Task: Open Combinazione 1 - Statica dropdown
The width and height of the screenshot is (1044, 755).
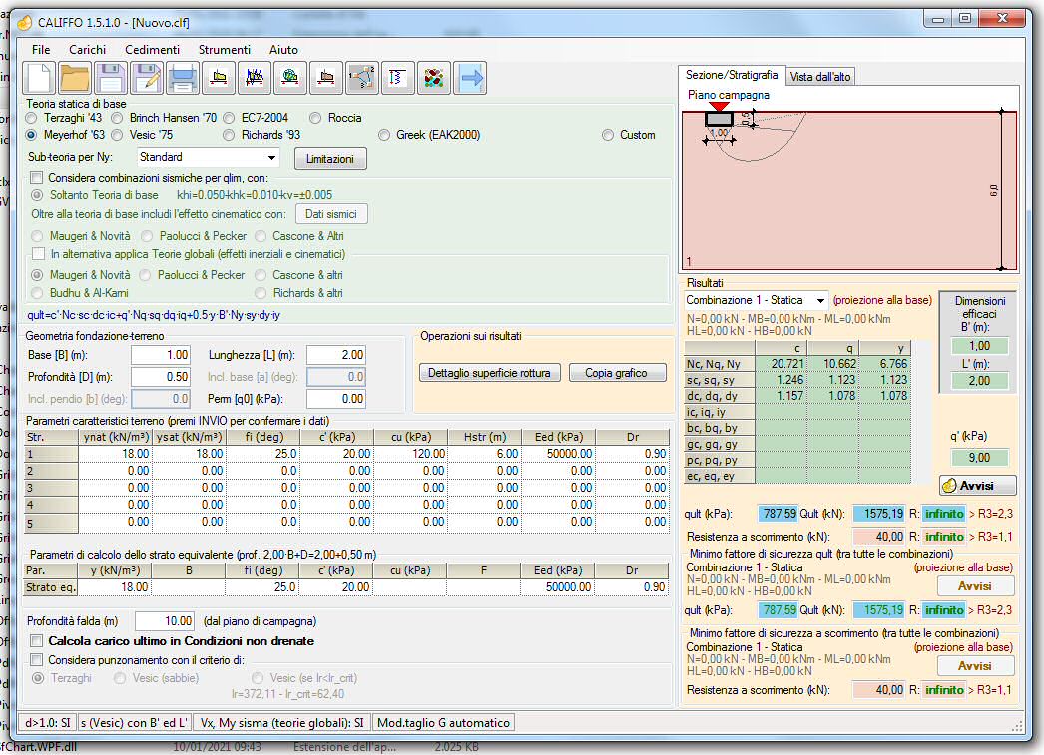Action: (x=757, y=300)
